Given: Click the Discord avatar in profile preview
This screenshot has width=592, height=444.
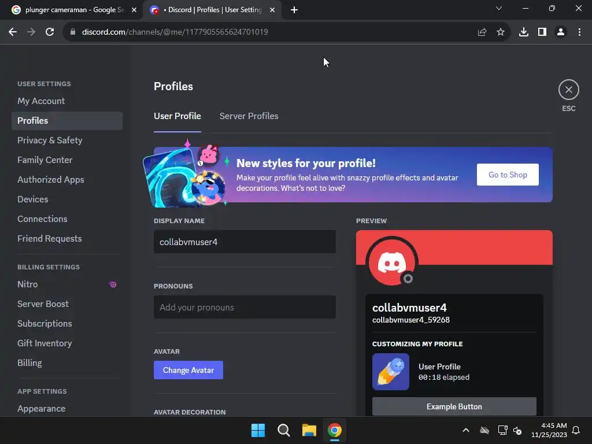Looking at the screenshot, I should point(392,262).
